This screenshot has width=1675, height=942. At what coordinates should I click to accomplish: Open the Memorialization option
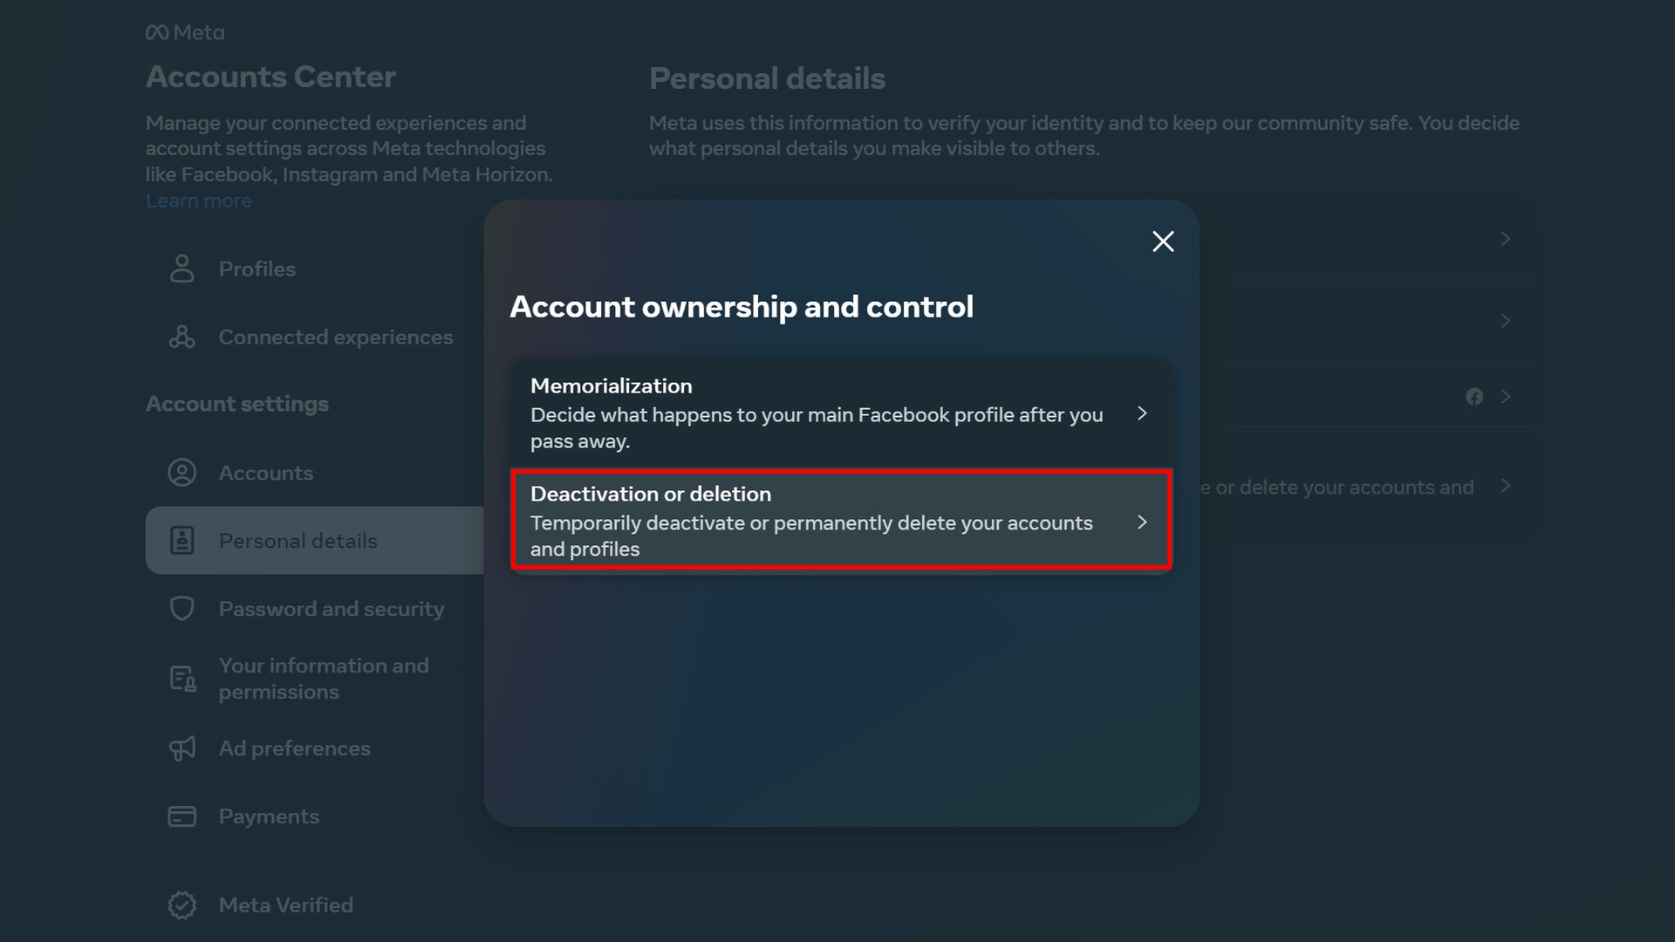tap(811, 413)
